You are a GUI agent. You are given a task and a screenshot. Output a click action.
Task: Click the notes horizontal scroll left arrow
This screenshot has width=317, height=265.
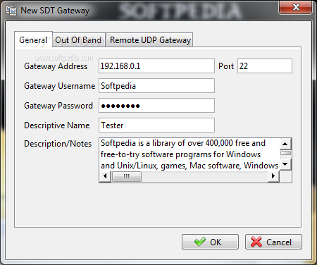(x=105, y=176)
